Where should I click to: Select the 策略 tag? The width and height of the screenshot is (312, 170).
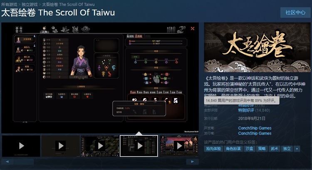point(262,149)
